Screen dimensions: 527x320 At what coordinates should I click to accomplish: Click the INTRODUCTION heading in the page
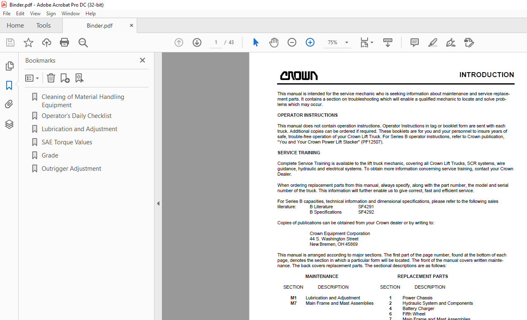[487, 75]
